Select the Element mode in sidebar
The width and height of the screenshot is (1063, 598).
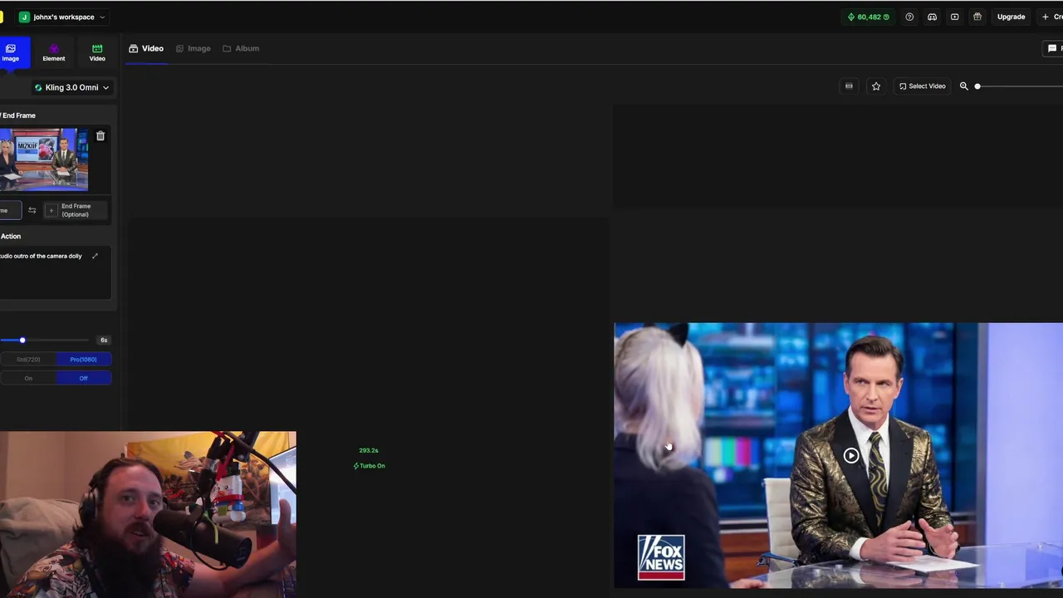click(54, 52)
